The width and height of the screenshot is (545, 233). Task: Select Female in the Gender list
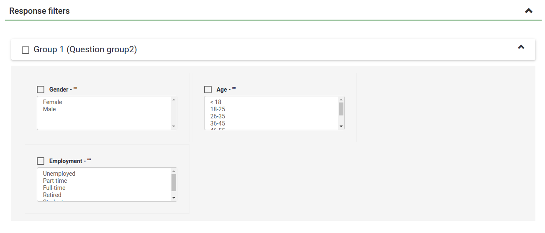pos(53,102)
